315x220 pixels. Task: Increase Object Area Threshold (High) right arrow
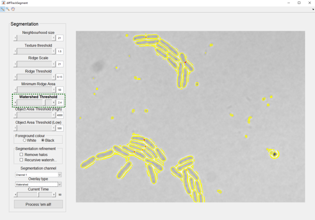pos(54,115)
